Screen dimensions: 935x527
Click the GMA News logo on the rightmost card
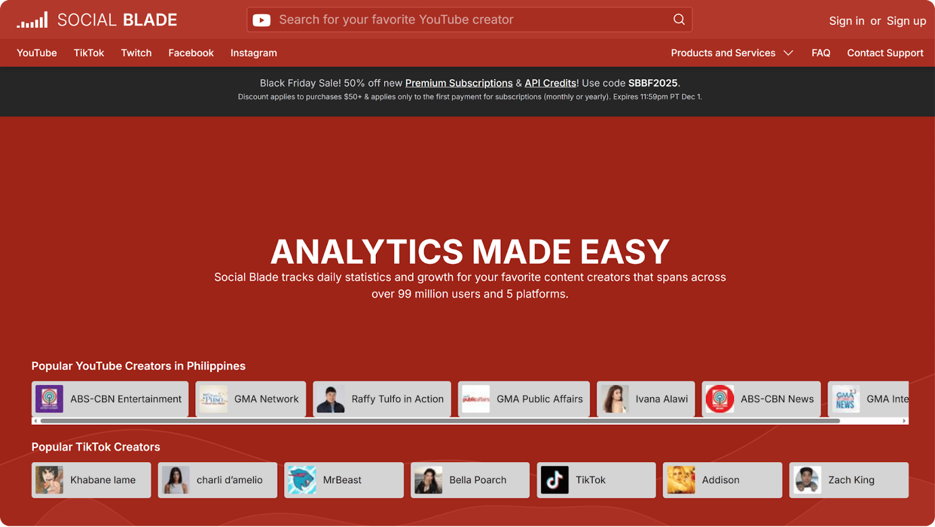point(844,399)
